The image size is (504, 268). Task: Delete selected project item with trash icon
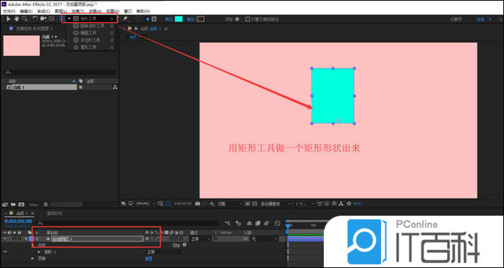pyautogui.click(x=46, y=204)
